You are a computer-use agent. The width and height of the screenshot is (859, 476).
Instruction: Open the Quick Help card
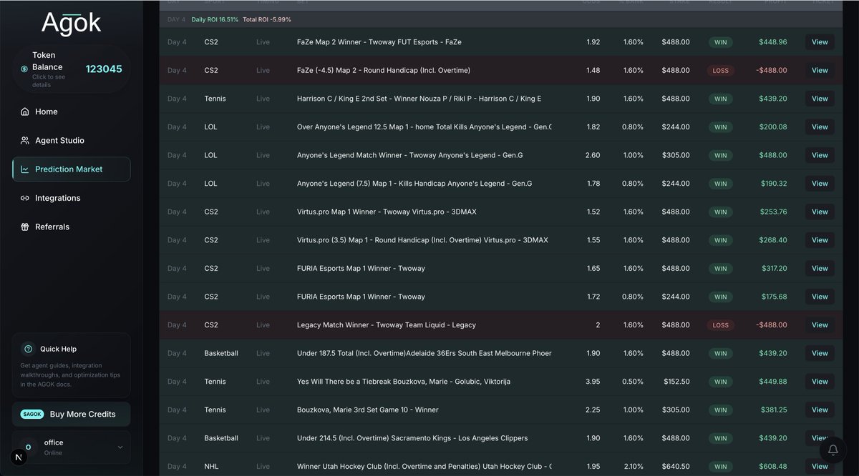pyautogui.click(x=72, y=365)
